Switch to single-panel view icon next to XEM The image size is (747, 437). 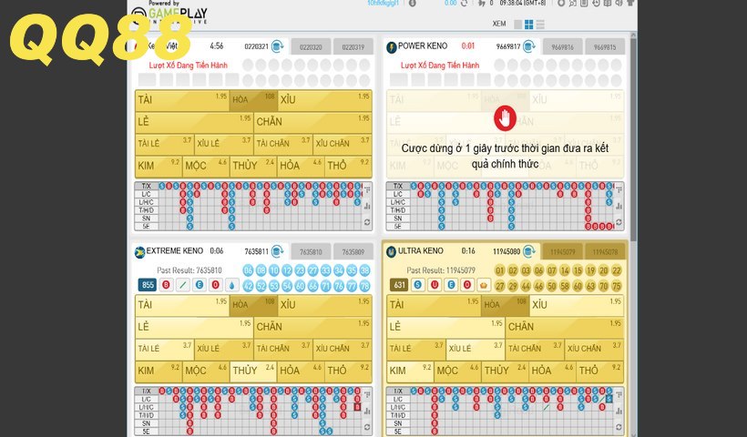coord(517,25)
